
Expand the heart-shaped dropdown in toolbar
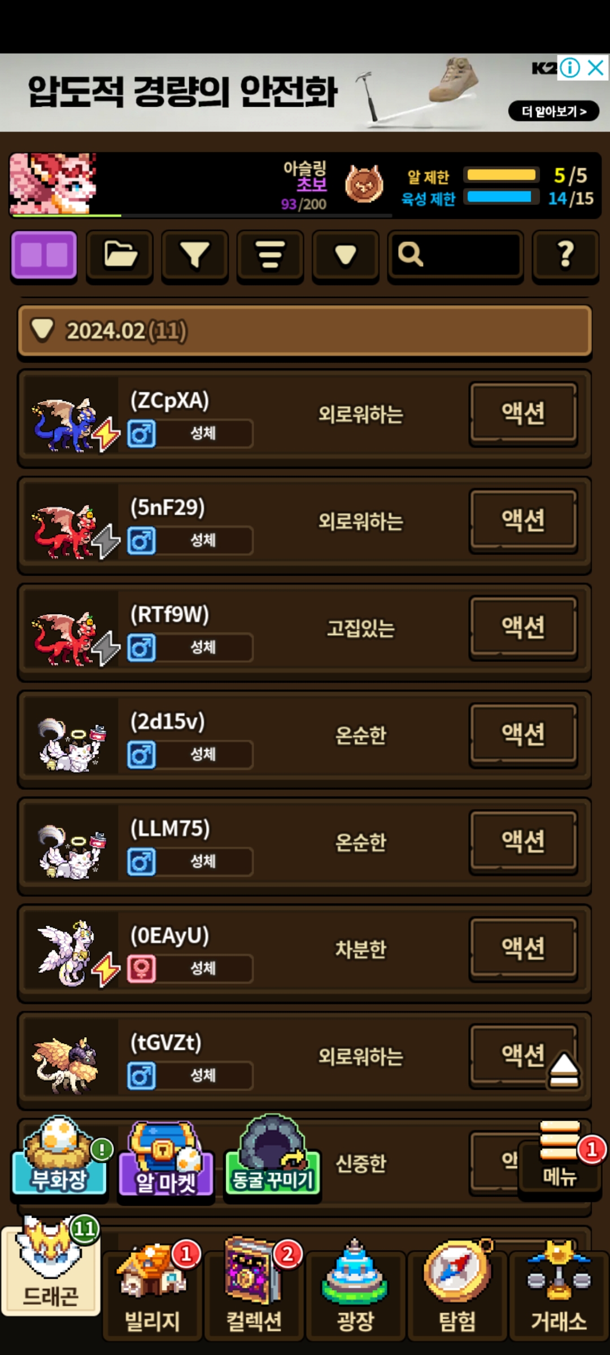pyautogui.click(x=346, y=255)
